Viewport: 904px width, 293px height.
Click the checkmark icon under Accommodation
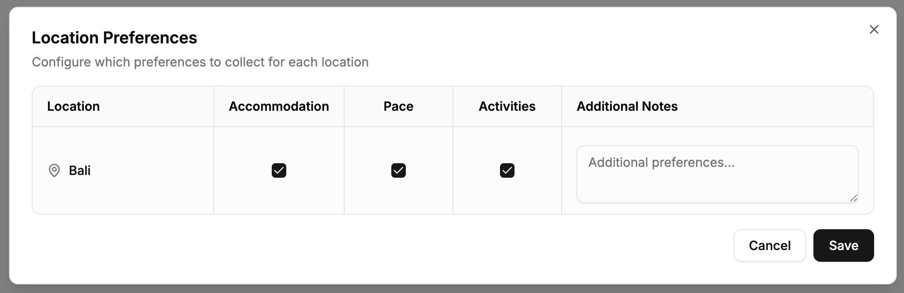tap(279, 170)
